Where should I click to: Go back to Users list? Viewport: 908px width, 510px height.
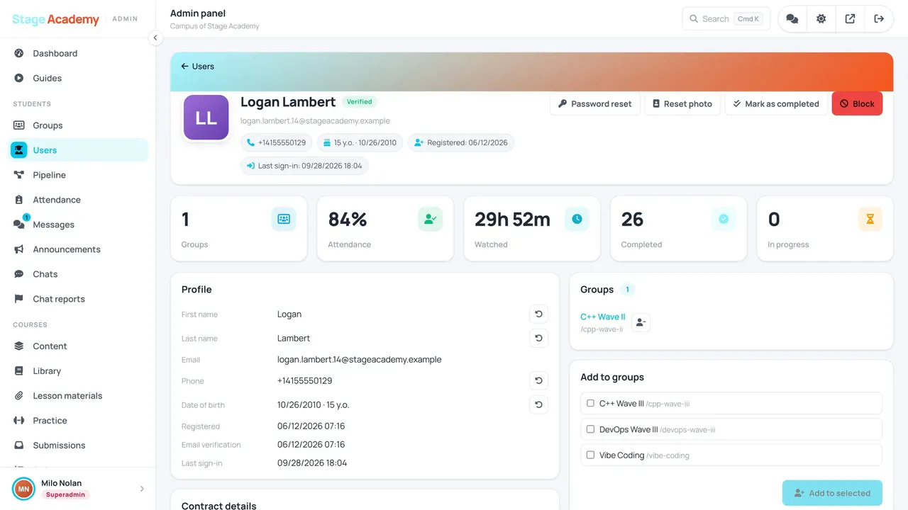(x=197, y=67)
